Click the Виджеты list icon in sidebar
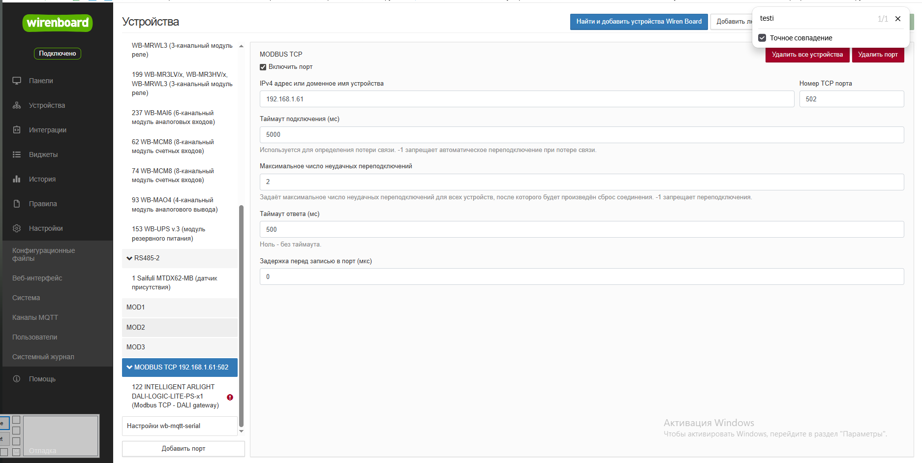 click(17, 154)
